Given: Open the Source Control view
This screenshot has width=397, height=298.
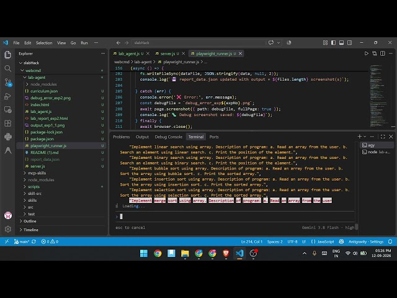Looking at the screenshot, I should pyautogui.click(x=8, y=82).
